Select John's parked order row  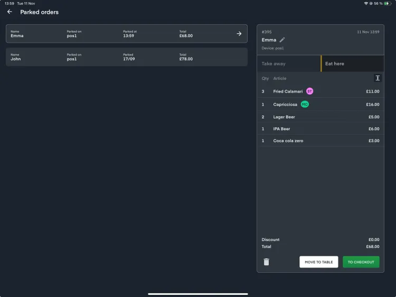click(126, 57)
